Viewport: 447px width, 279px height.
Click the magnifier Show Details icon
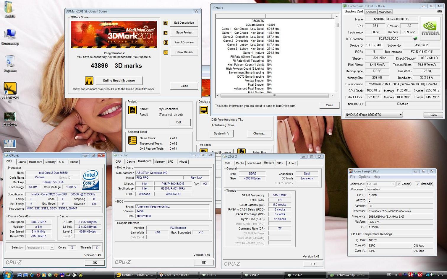(166, 52)
